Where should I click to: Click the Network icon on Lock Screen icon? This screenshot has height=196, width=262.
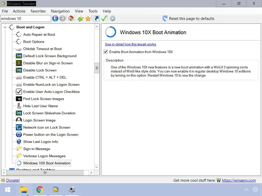(19, 128)
